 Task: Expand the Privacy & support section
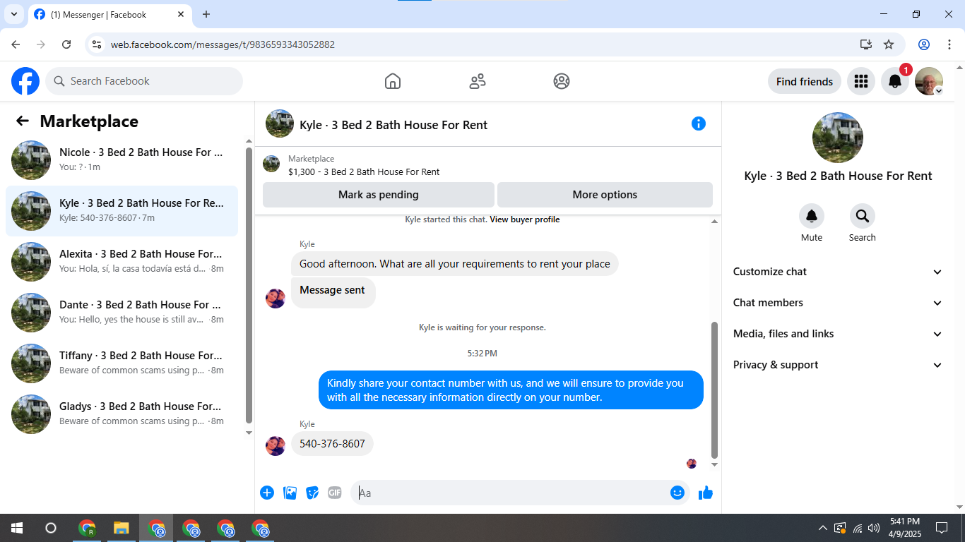pos(838,365)
